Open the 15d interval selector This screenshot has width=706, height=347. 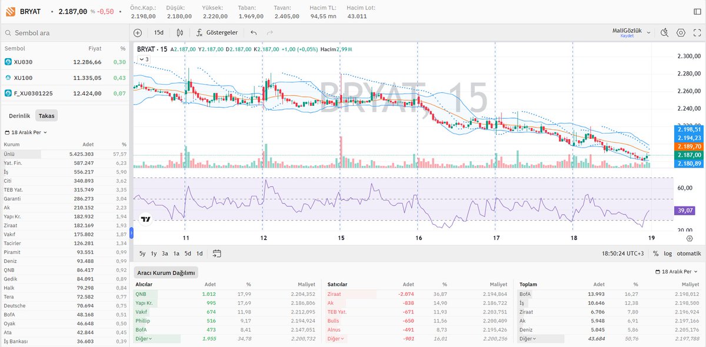point(159,33)
